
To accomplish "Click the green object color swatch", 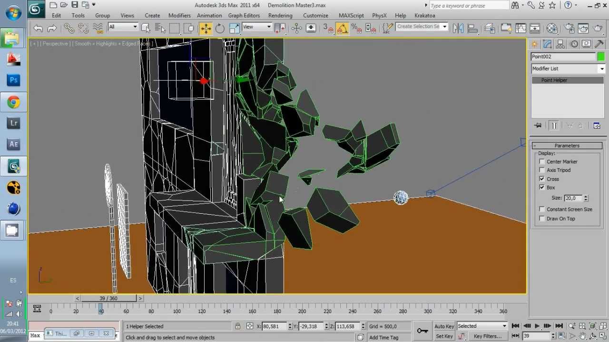I will click(x=601, y=57).
